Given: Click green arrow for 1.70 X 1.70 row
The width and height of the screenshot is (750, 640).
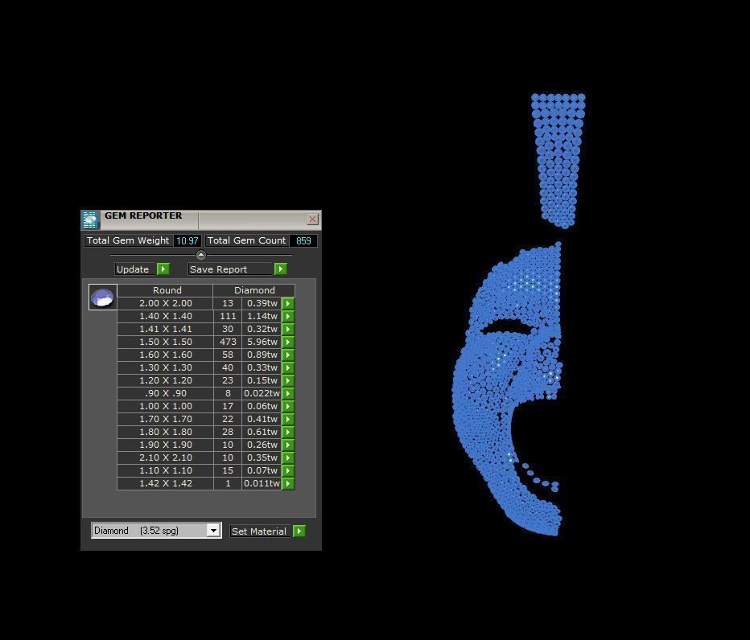Looking at the screenshot, I should [287, 419].
